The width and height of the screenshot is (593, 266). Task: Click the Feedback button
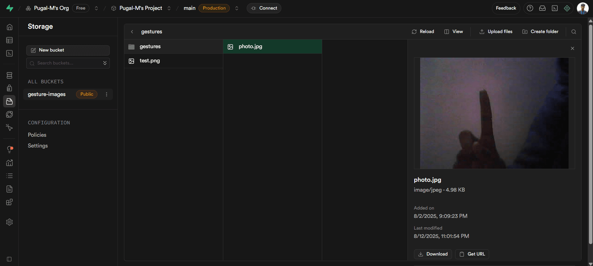pos(506,8)
